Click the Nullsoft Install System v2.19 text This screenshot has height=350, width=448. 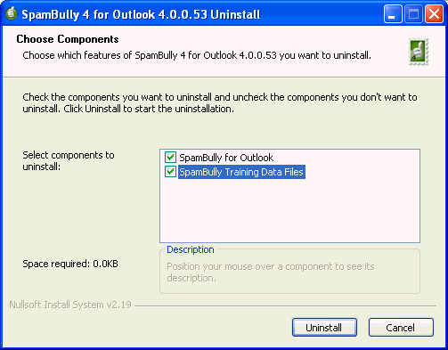click(x=70, y=305)
